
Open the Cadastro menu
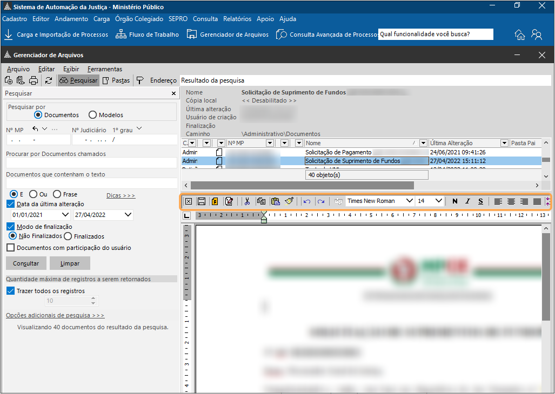(15, 19)
